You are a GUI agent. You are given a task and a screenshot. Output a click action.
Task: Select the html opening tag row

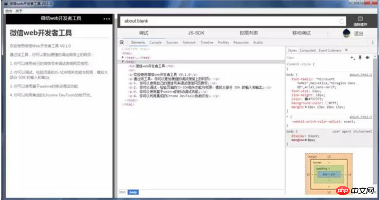coord(127,53)
